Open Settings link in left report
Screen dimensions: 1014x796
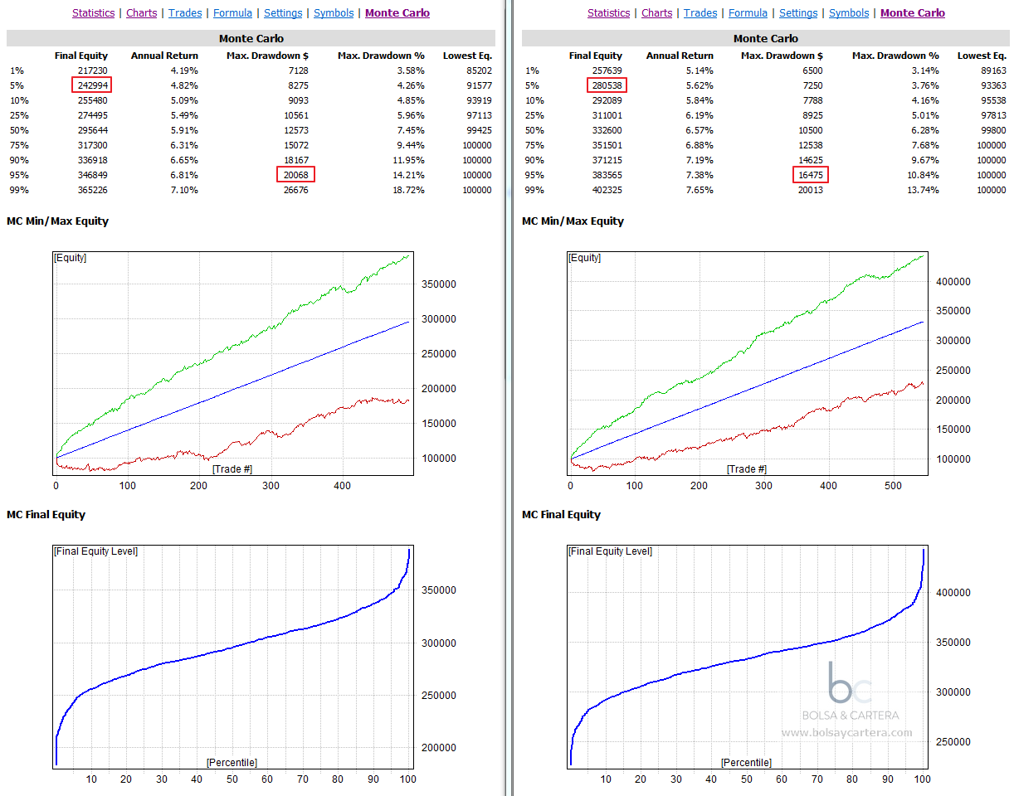283,13
